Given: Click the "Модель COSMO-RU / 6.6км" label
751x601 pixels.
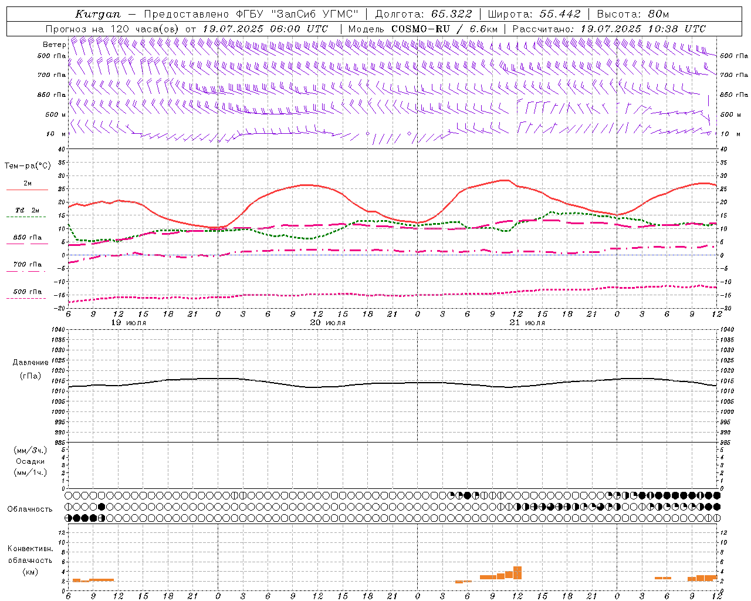Looking at the screenshot, I should pyautogui.click(x=423, y=29).
